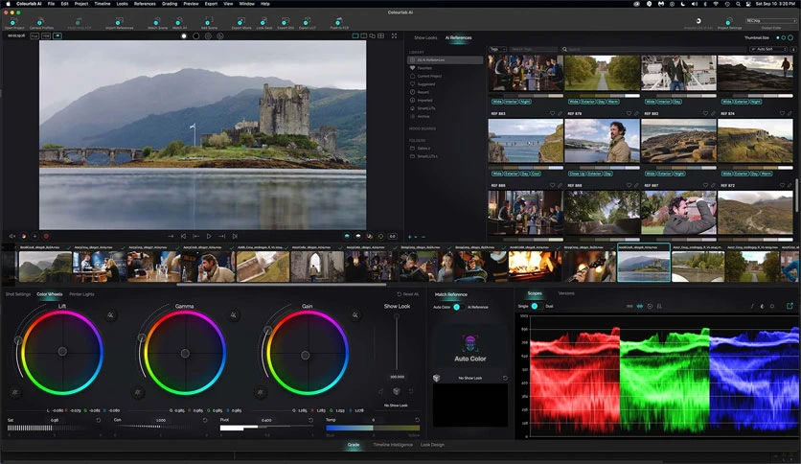Click the reference library search field
Viewport: 801px width, 464px height.
[x=653, y=49]
